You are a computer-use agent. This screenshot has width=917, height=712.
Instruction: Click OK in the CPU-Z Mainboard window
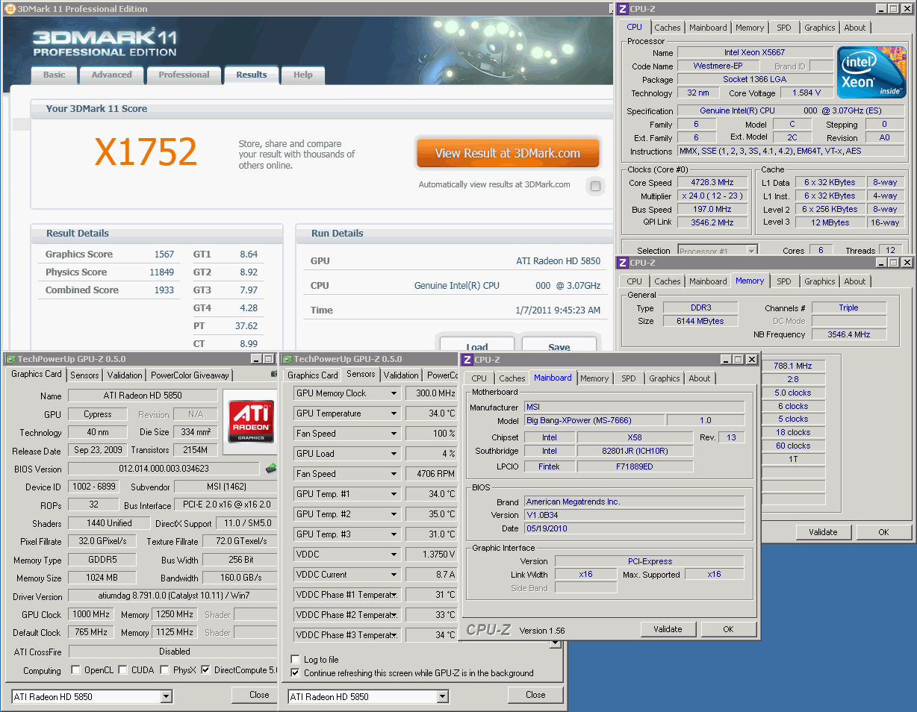(x=728, y=629)
